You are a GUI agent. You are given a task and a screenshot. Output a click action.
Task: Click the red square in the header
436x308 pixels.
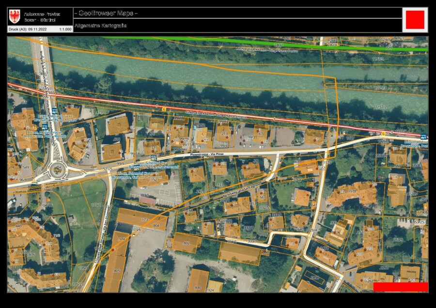[415, 20]
